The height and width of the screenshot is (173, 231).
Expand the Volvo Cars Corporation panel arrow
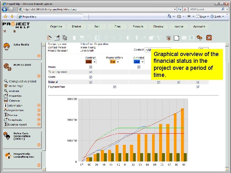tap(39, 145)
